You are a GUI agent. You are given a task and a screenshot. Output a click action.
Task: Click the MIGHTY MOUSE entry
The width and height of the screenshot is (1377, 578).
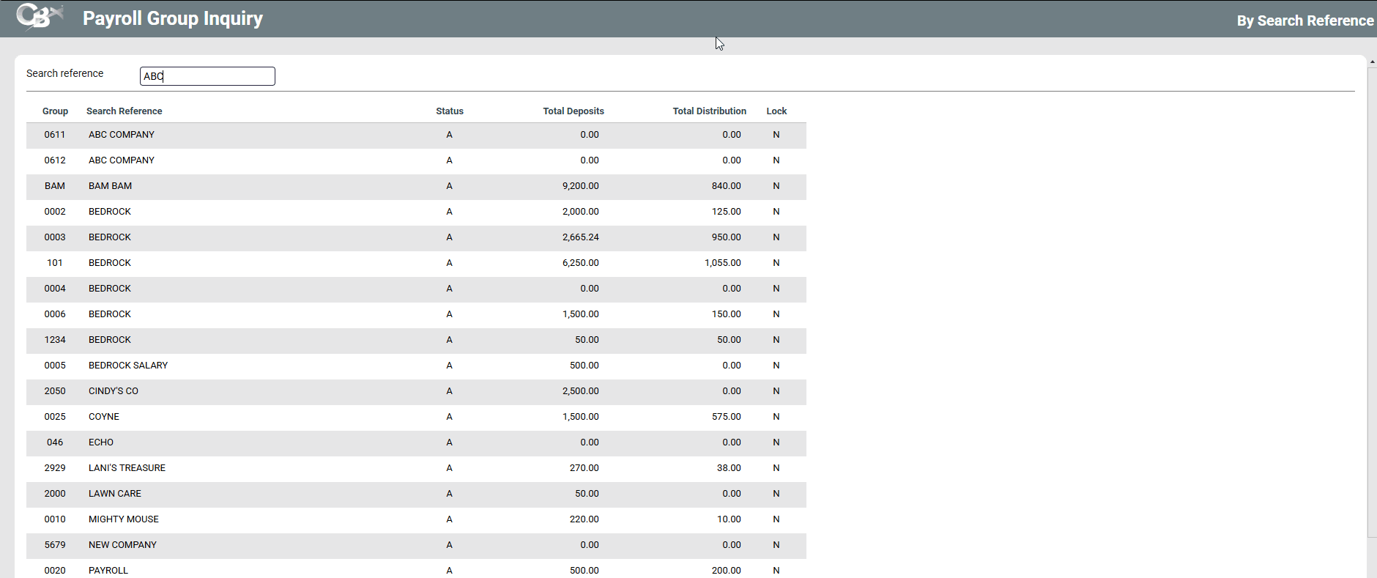[124, 519]
